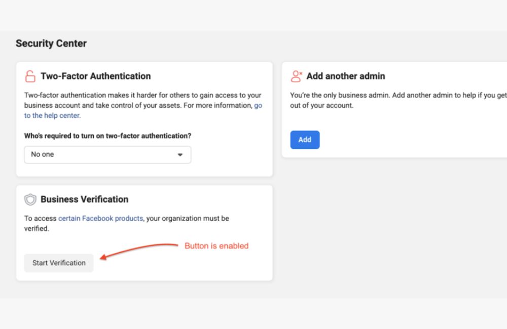507x329 pixels.
Task: Select the No one value in the selector field
Action: click(x=42, y=154)
